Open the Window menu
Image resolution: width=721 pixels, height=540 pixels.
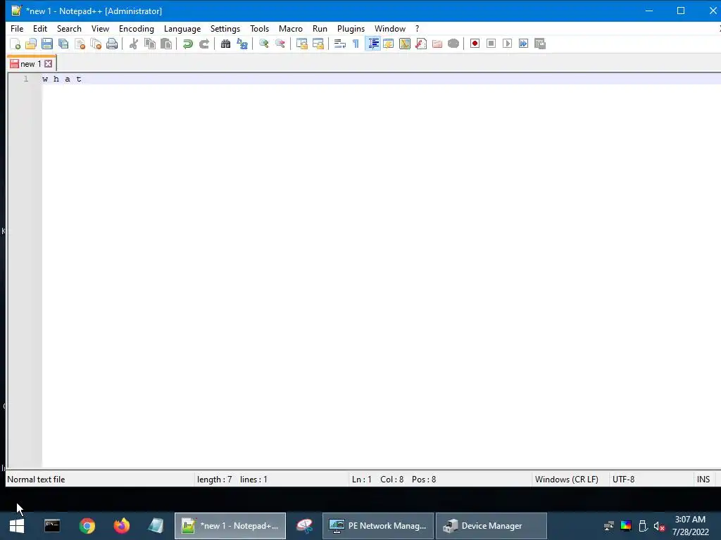[390, 28]
